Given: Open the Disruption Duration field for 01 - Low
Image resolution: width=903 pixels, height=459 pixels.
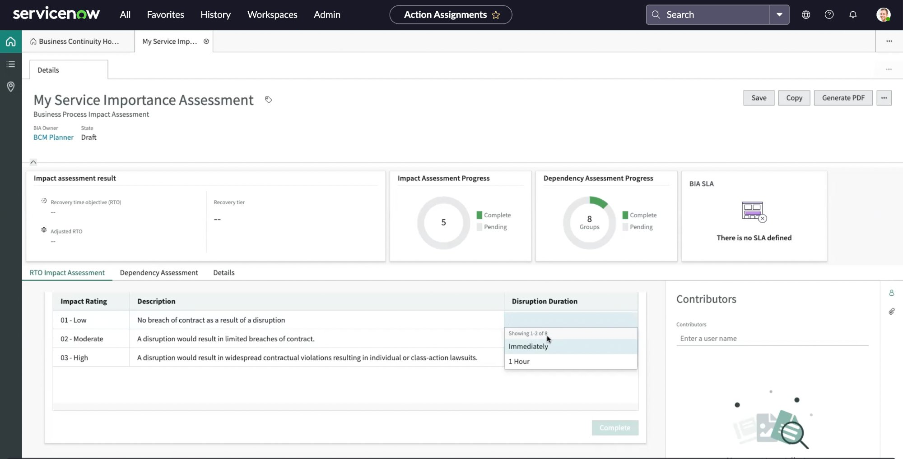Looking at the screenshot, I should 571,320.
